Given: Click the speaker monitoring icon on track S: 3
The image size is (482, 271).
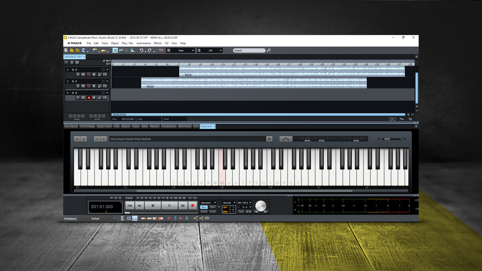Looking at the screenshot, I should pos(94,86).
